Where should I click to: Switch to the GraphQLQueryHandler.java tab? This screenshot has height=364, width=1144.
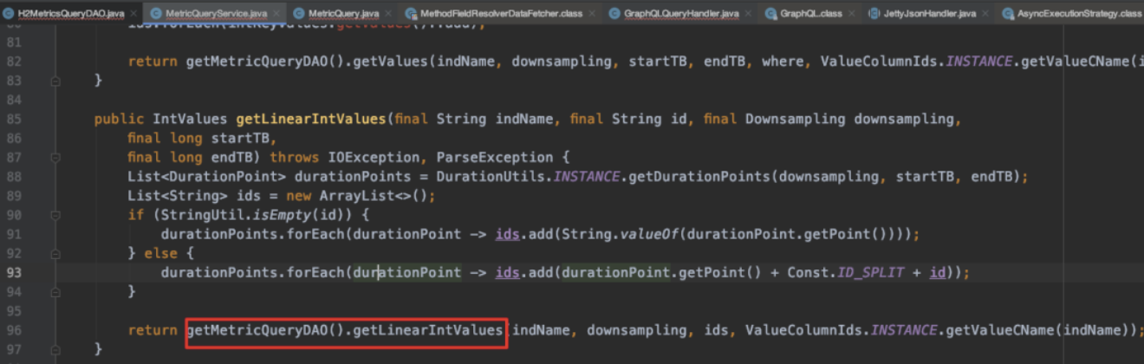680,14
